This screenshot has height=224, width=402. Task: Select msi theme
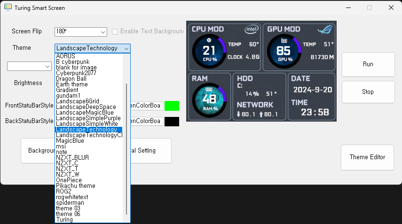pyautogui.click(x=89, y=146)
